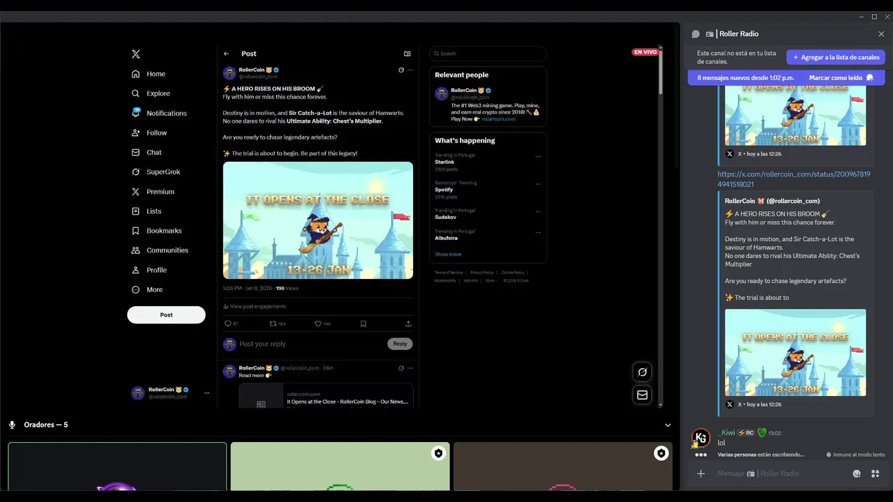Open Explore in the X sidebar

[151, 93]
